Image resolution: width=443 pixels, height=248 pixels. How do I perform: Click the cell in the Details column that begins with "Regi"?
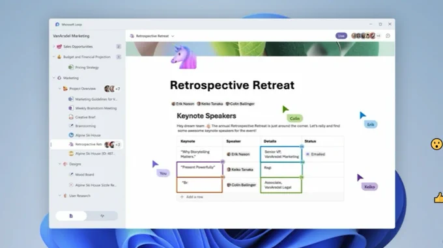pos(281,170)
